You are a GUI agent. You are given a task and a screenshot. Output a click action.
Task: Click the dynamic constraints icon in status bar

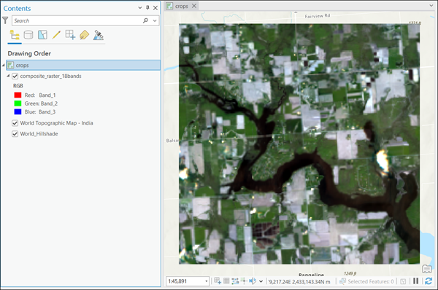point(253,281)
